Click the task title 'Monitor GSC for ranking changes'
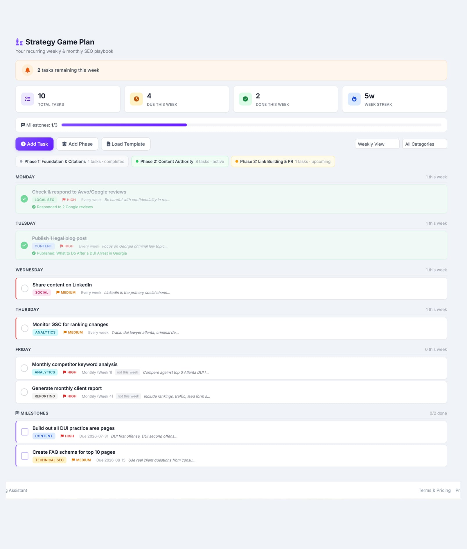Viewport: 467px width, 549px height. point(70,324)
